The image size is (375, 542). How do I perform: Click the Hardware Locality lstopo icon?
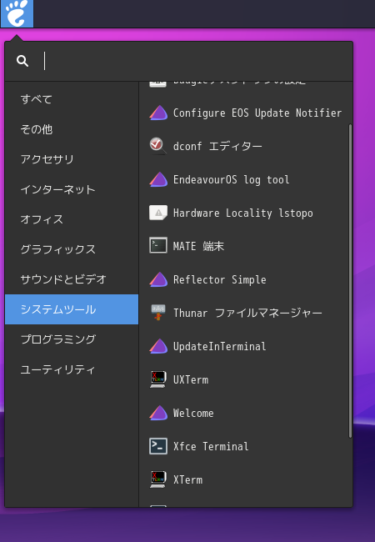click(x=158, y=213)
